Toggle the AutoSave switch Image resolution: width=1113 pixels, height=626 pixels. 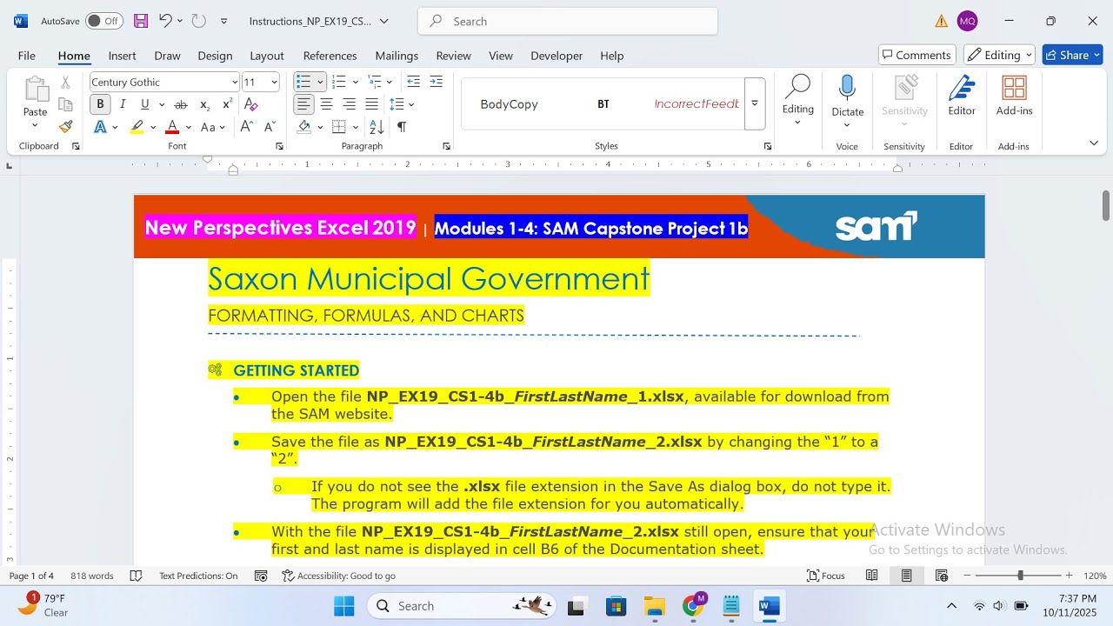pos(103,21)
